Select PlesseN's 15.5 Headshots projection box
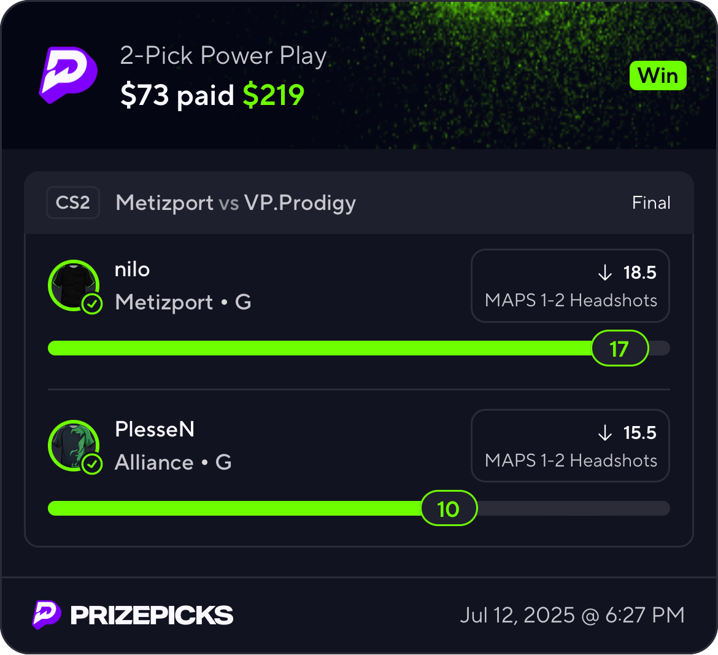The width and height of the screenshot is (718, 655). (x=570, y=446)
